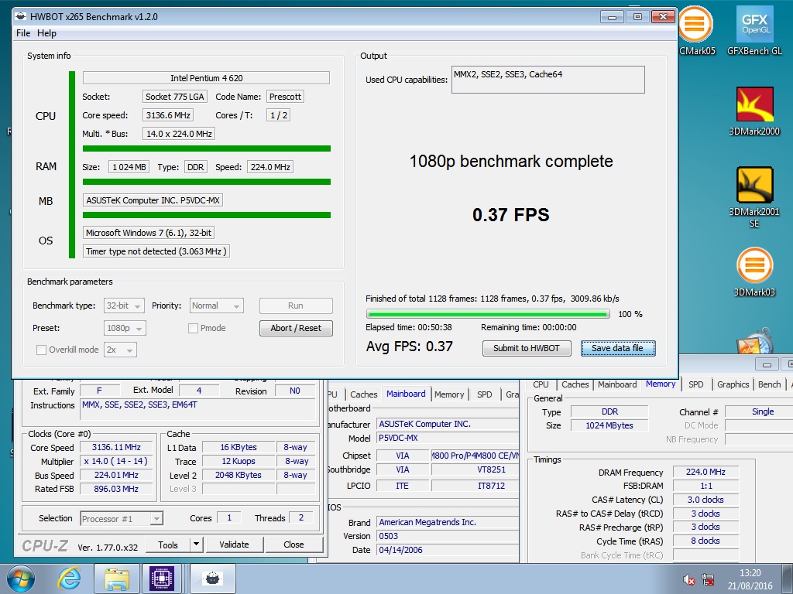
Task: Select Mainboard tab in right CPU-Z window
Action: [x=617, y=384]
